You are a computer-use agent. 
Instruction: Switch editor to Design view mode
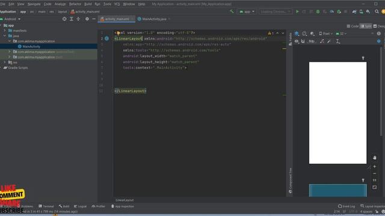coord(379,26)
